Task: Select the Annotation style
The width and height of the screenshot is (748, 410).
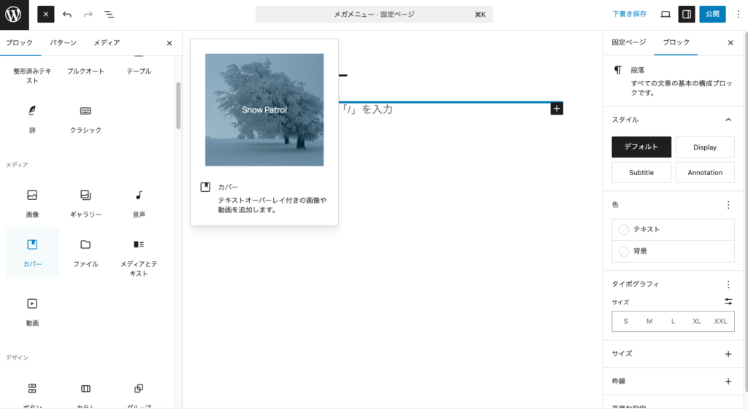Action: click(x=705, y=172)
